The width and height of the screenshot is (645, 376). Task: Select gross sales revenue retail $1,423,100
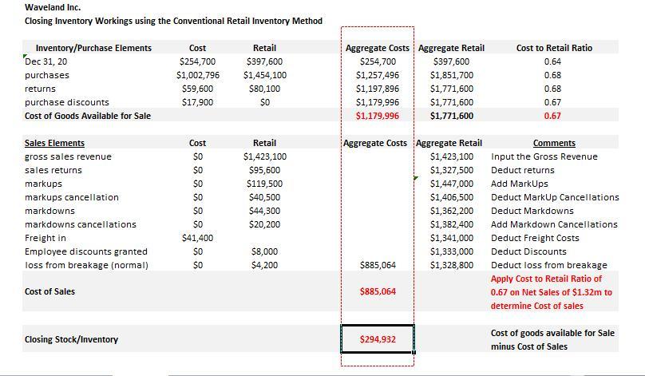point(265,156)
